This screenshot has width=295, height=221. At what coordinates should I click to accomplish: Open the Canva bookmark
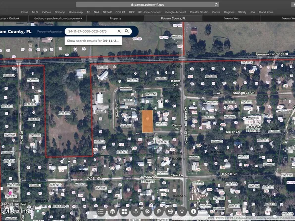point(216,12)
